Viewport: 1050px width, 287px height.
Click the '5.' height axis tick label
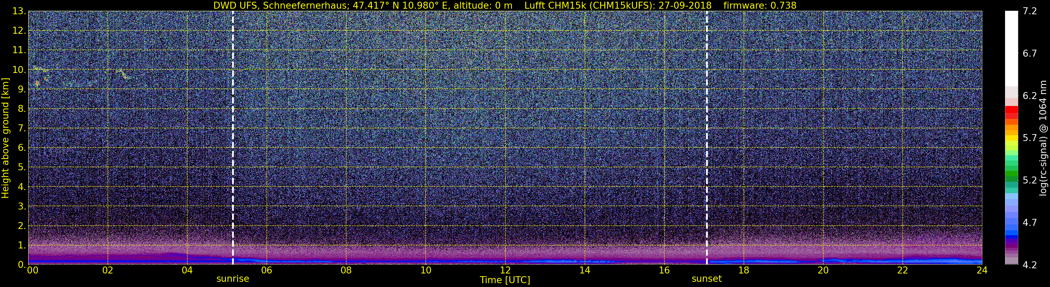pos(22,167)
